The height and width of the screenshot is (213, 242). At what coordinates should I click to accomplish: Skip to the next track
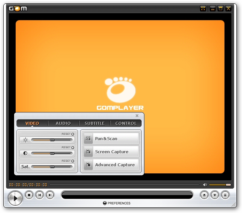coord(50,195)
